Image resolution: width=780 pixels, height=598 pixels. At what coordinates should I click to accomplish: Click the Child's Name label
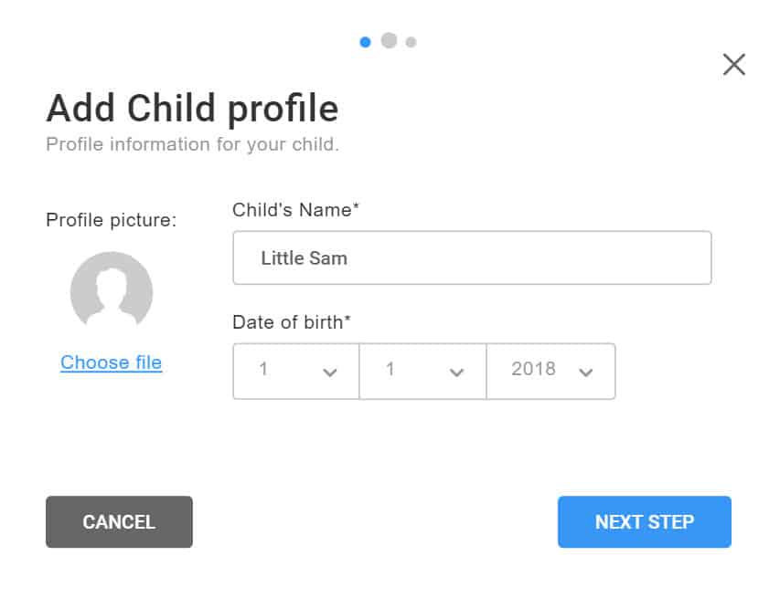pyautogui.click(x=295, y=210)
